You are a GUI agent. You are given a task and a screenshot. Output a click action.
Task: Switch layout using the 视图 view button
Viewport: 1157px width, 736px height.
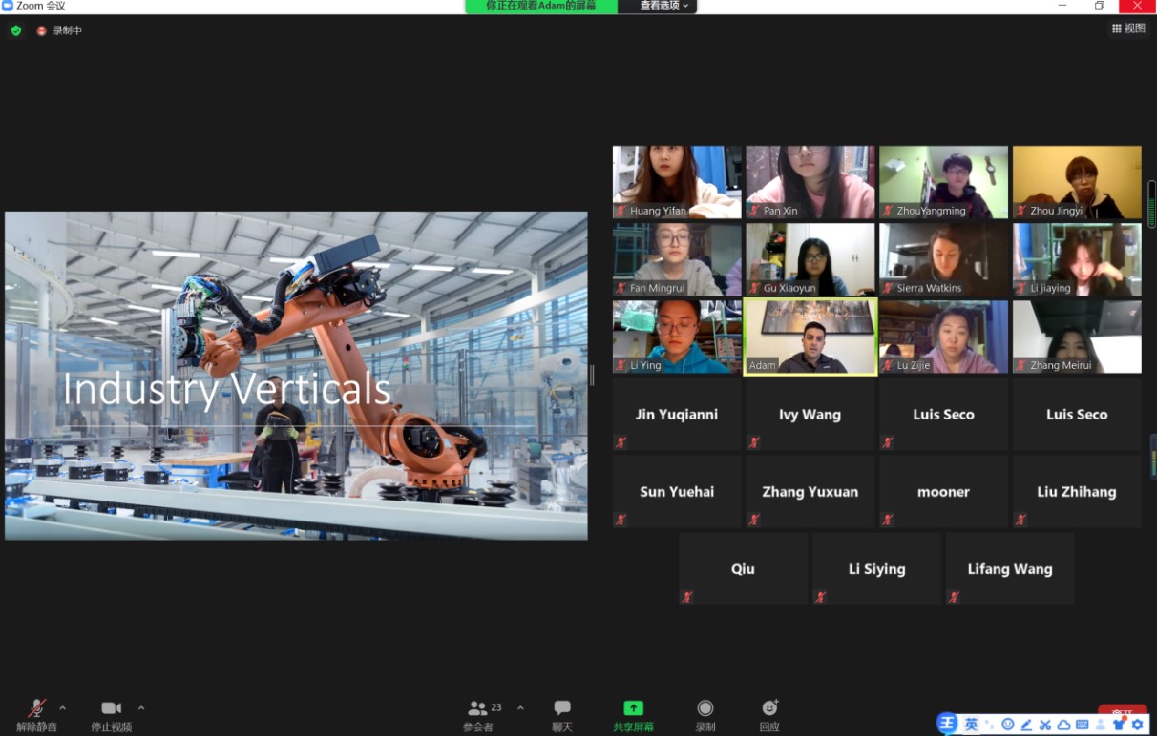1128,29
